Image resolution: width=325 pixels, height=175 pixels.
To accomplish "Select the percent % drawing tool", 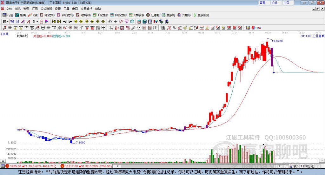I will (174, 28).
